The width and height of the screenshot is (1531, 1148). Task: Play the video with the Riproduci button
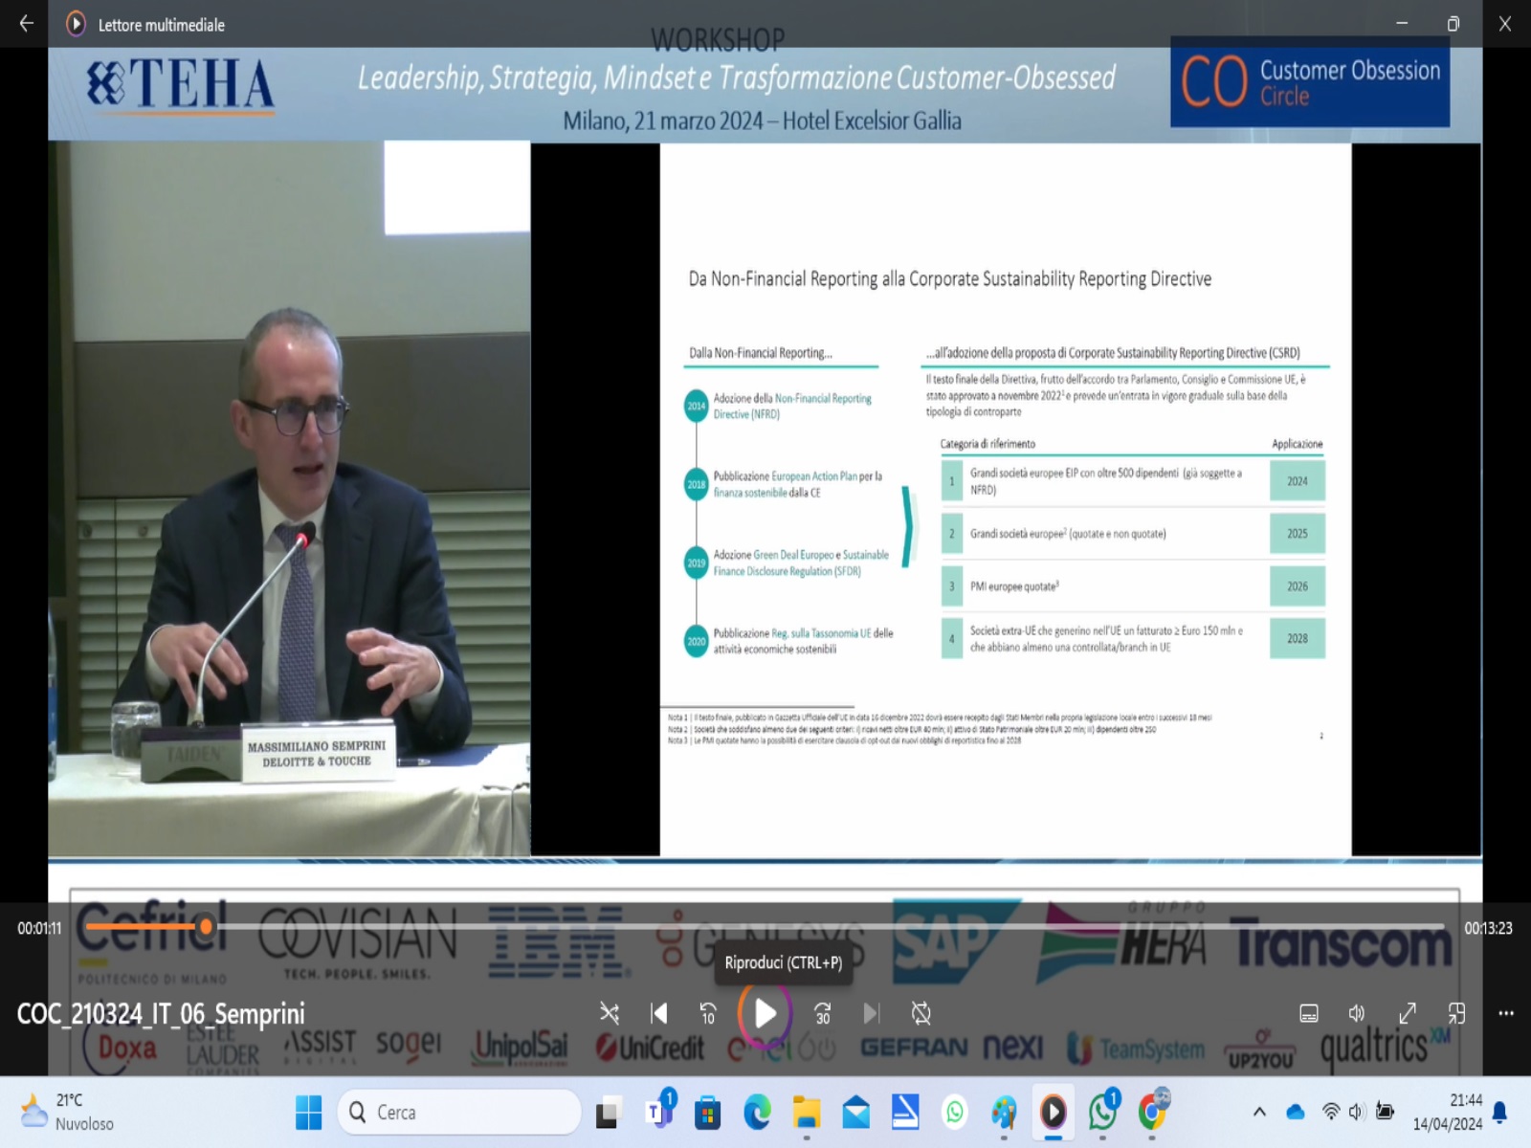(x=765, y=1013)
